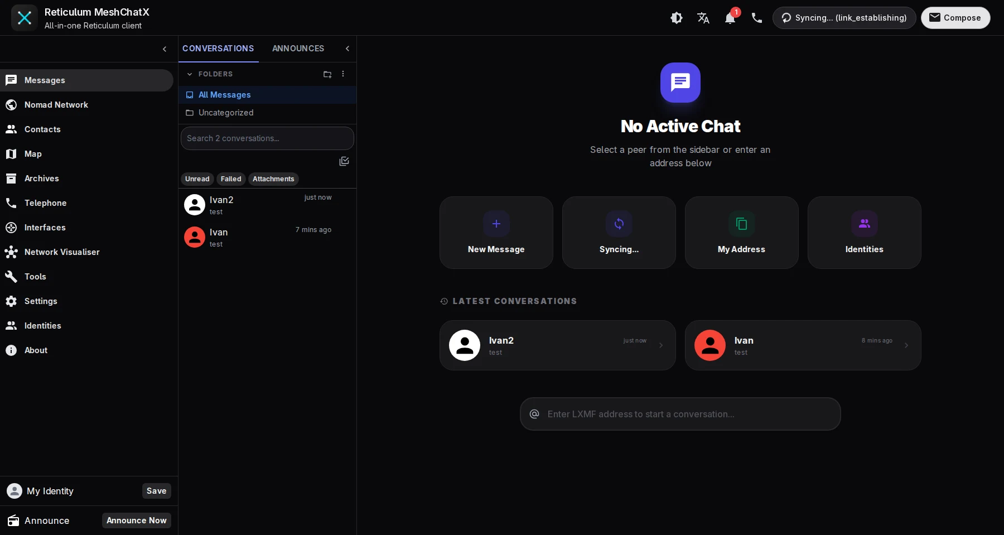1004x535 pixels.
Task: Select the Uncategorized folder
Action: (226, 113)
